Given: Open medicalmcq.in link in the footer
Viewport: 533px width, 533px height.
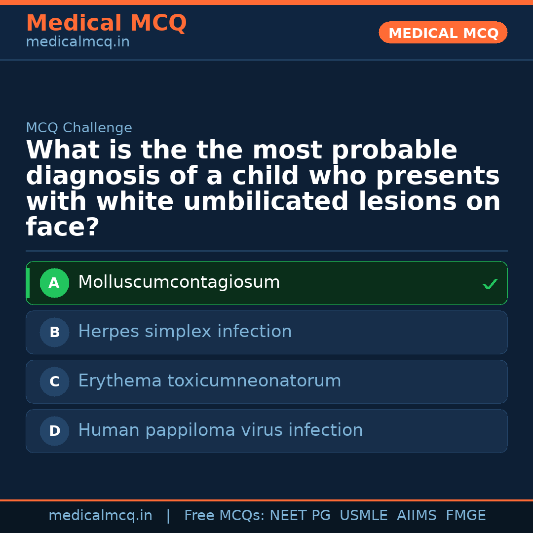Looking at the screenshot, I should pyautogui.click(x=100, y=516).
